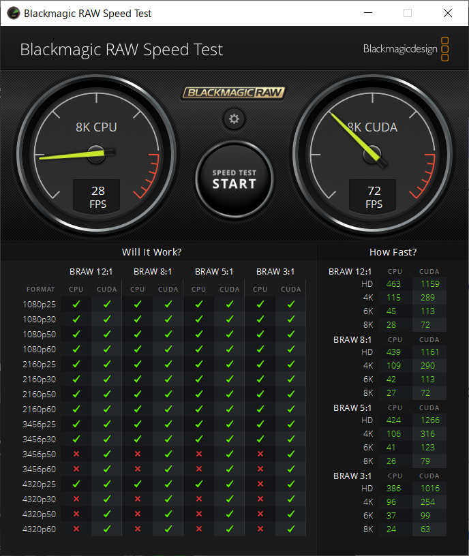Click the Blackmagic RAW logo badge

234,93
